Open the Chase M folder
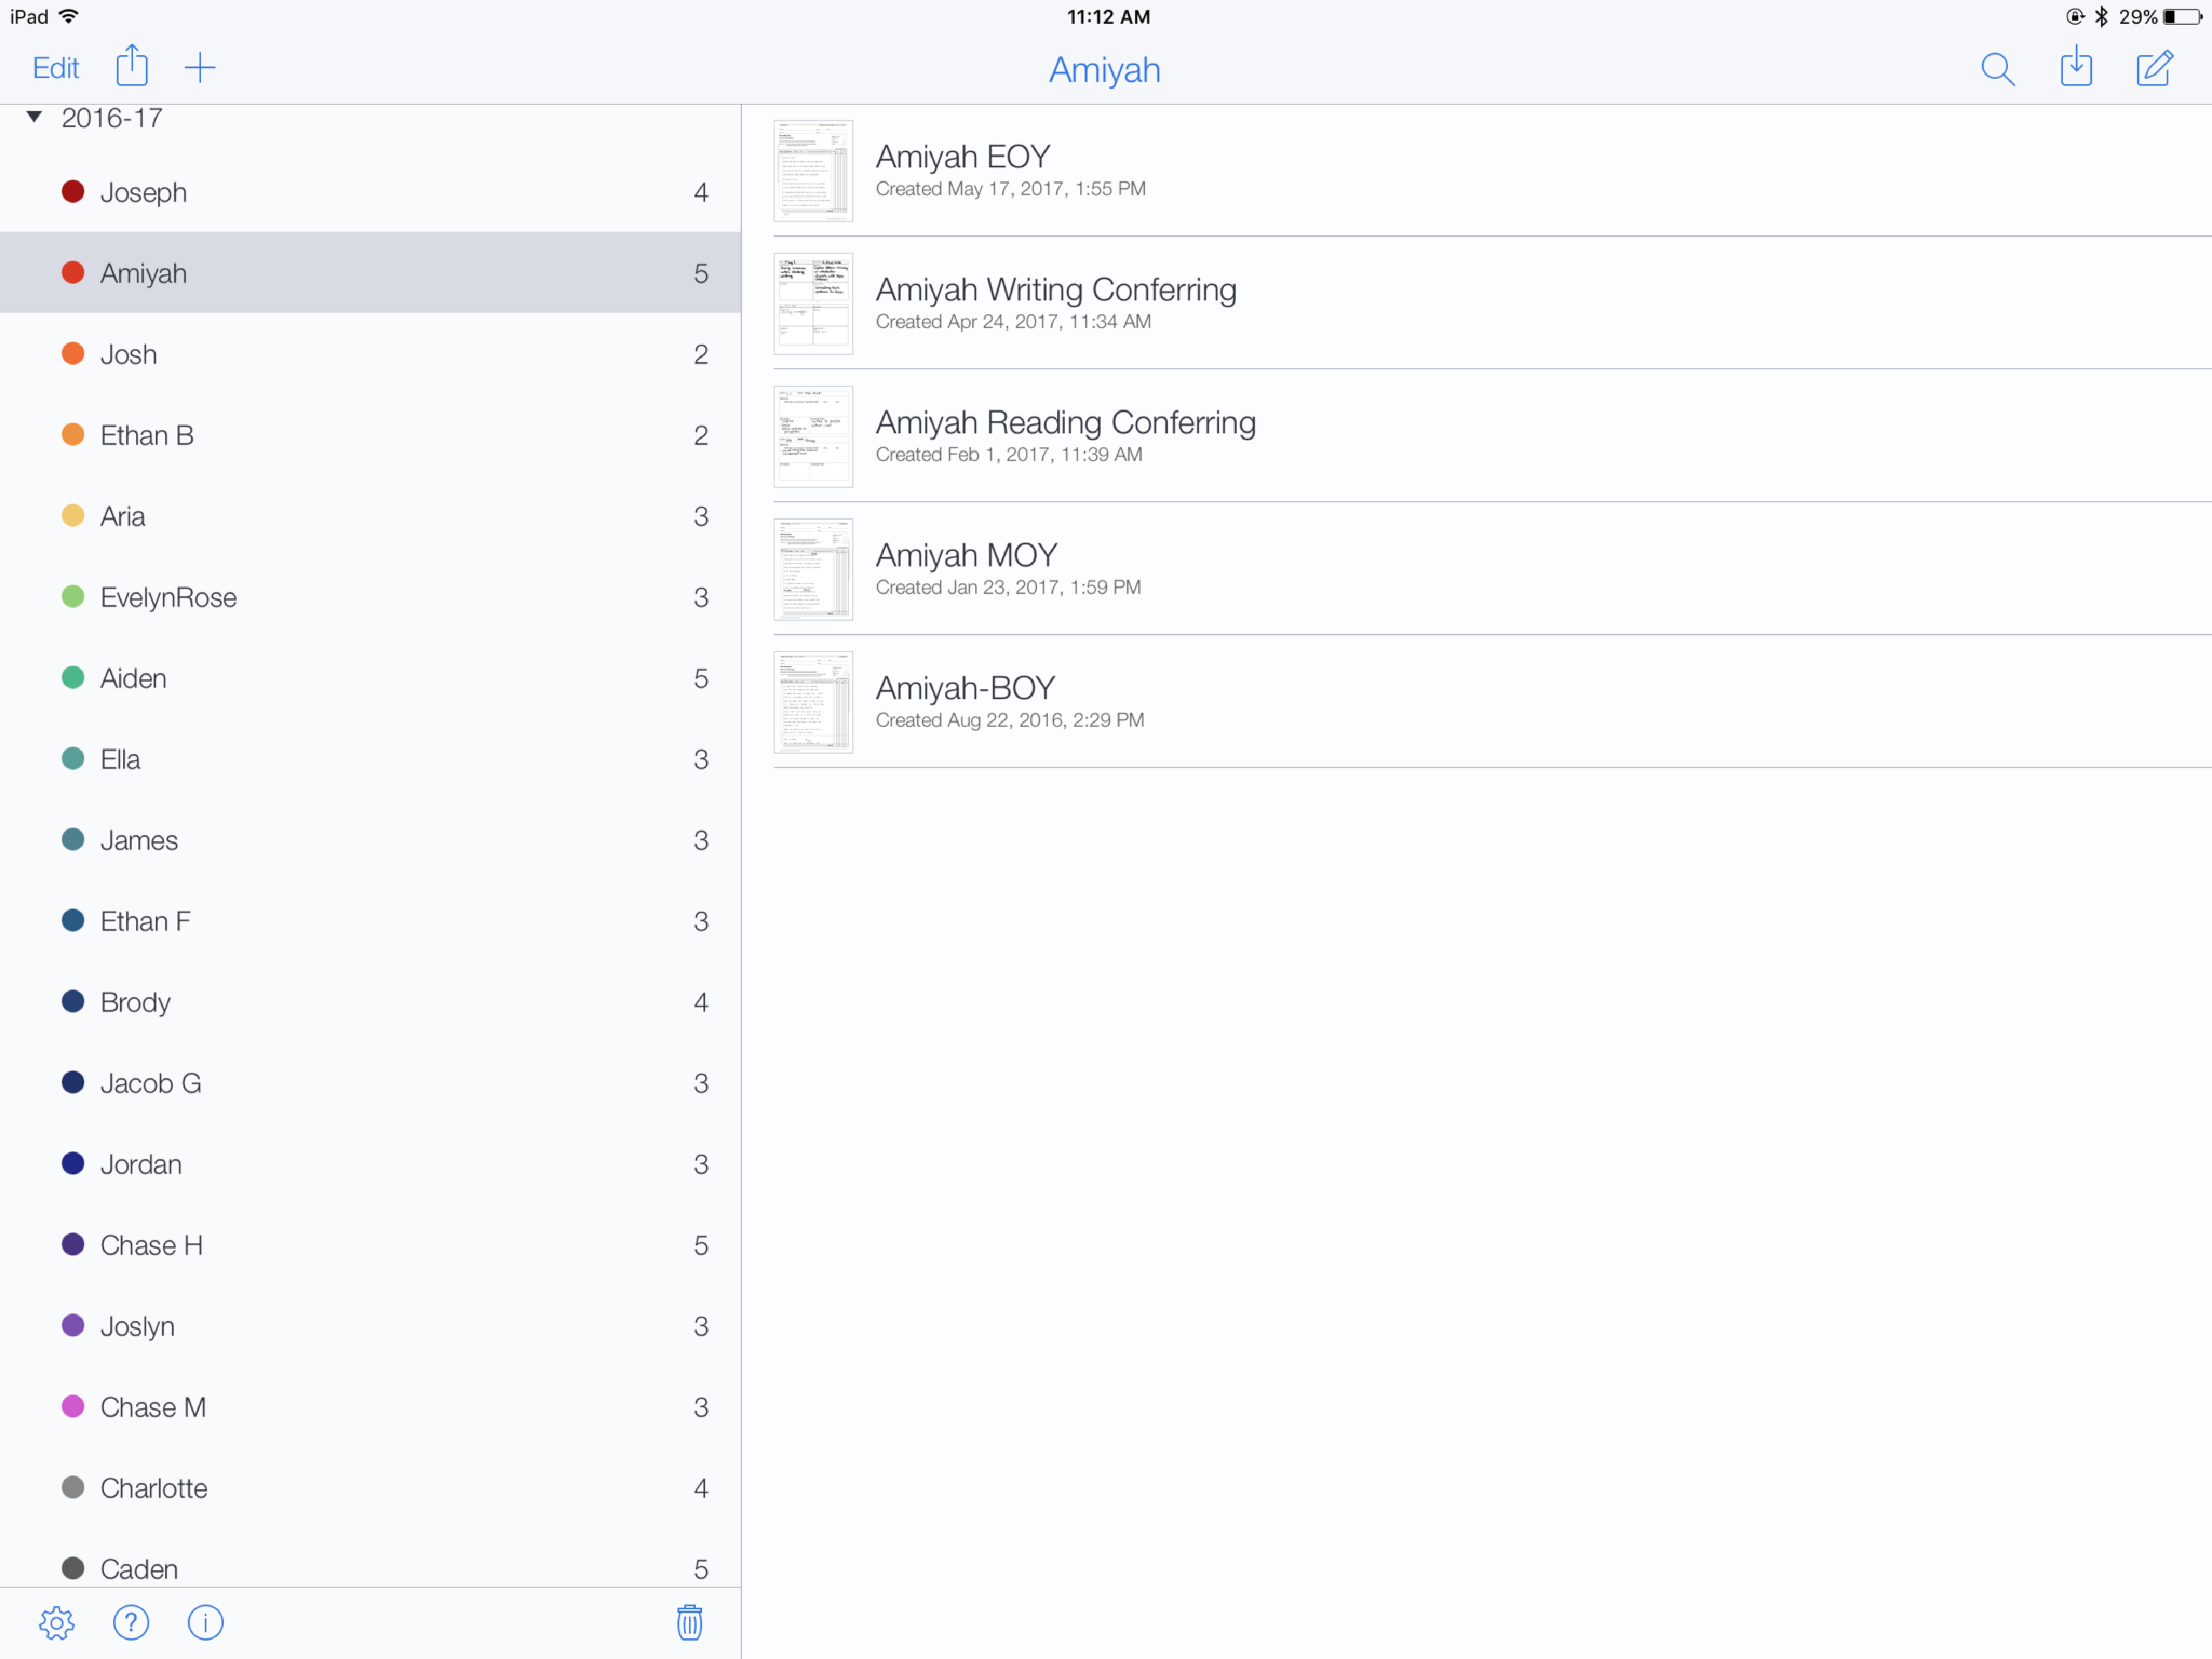Screen dimensions: 2212x1659 pyautogui.click(x=370, y=1407)
